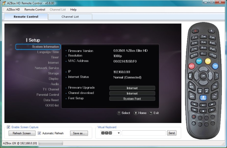Click the Refresh Screen button
Screen dimensions: 227x148
[x=22, y=133]
